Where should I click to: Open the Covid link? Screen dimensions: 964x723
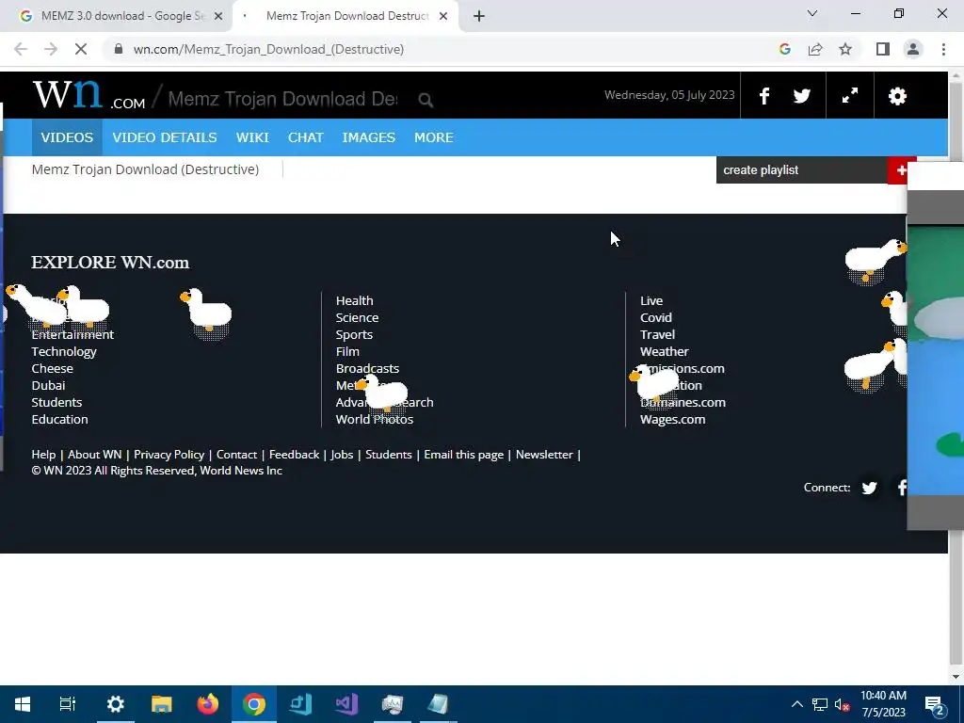tap(655, 318)
